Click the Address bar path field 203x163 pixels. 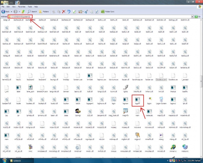pos(100,17)
